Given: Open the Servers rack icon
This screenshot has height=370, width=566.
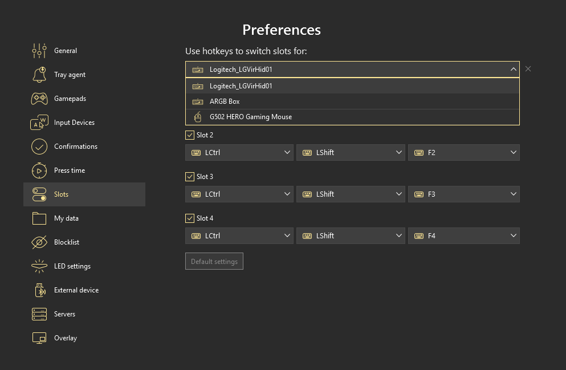Looking at the screenshot, I should pos(39,314).
